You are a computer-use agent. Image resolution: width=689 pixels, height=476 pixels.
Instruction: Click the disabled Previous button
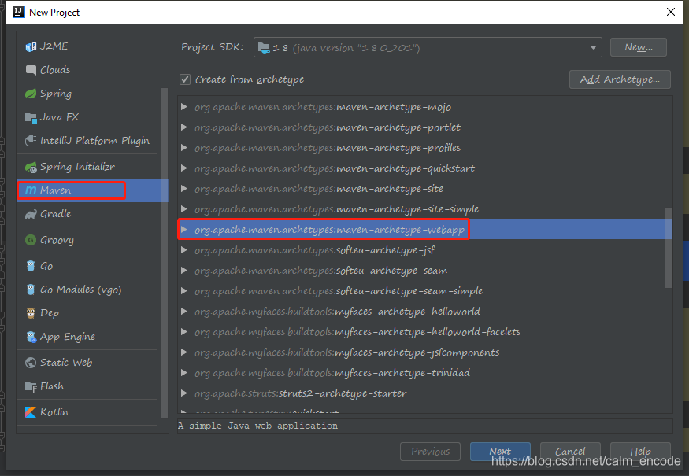430,452
